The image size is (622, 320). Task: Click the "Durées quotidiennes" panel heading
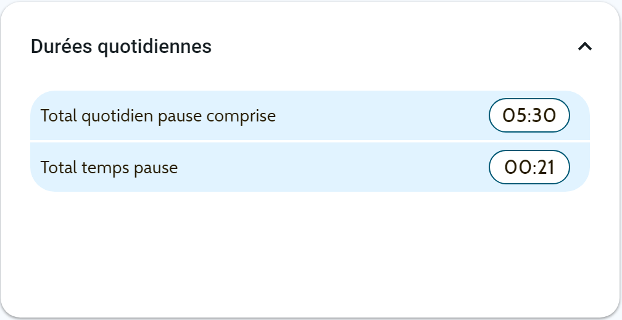pos(121,46)
